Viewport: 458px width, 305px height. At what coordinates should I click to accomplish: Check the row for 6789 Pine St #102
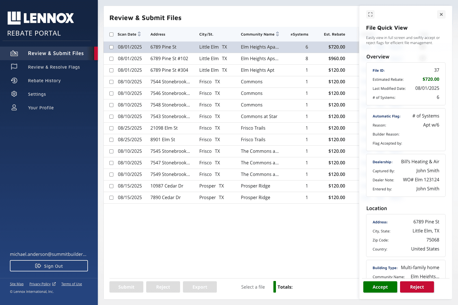click(x=111, y=59)
